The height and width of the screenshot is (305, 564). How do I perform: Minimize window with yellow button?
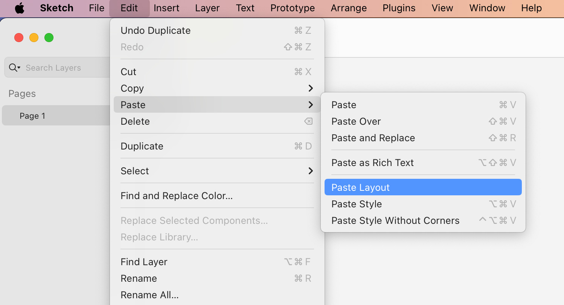point(34,38)
